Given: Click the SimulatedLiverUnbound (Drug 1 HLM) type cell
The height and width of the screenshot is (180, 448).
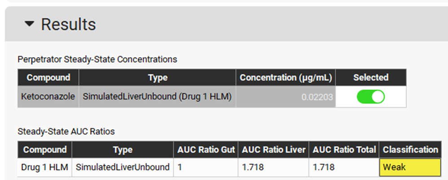Looking at the screenshot, I should (x=157, y=97).
